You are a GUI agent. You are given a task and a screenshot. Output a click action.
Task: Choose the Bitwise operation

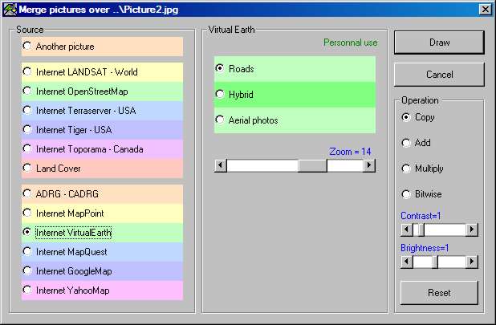[x=421, y=194]
